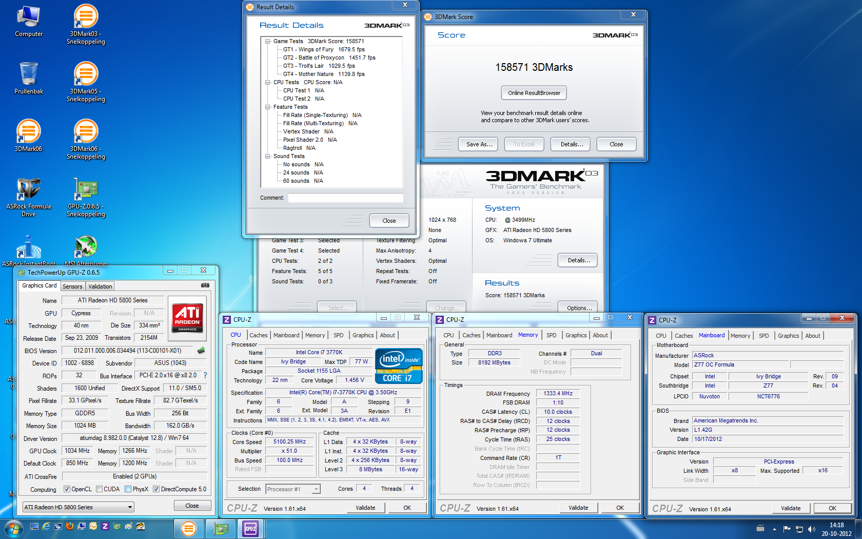Open the ATI Radeon HD 5800 Series dropdown
This screenshot has height=539, width=862.
(x=78, y=507)
